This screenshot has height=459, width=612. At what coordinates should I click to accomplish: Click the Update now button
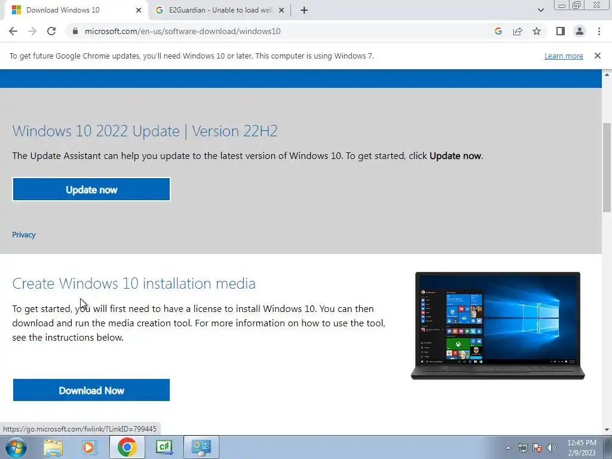pyautogui.click(x=91, y=189)
